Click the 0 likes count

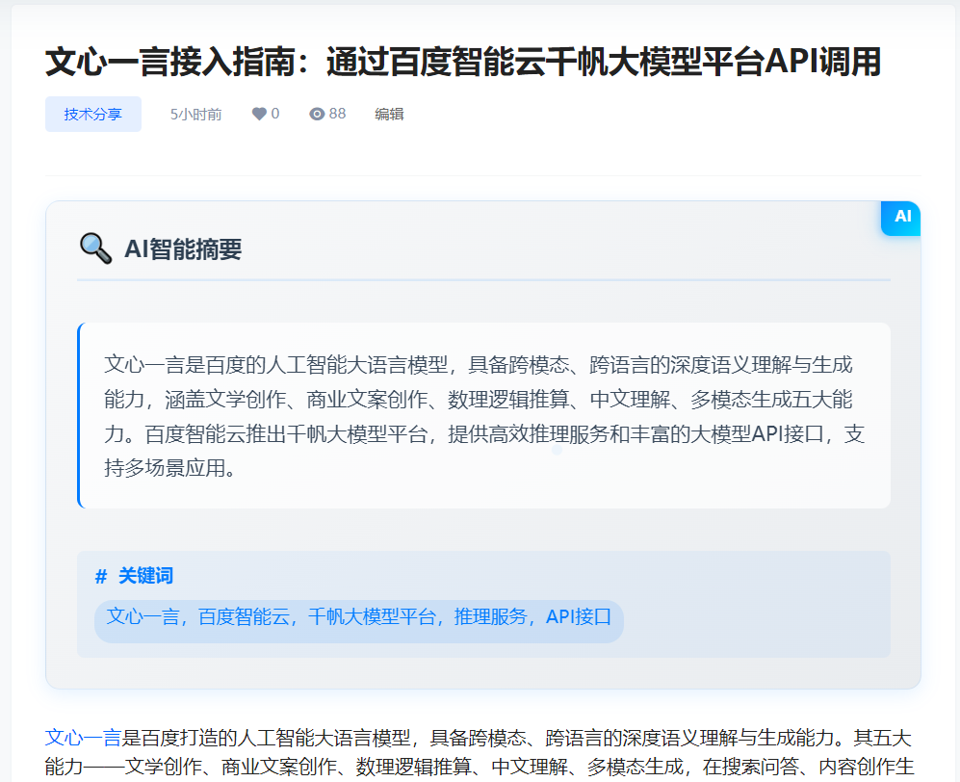(x=274, y=114)
